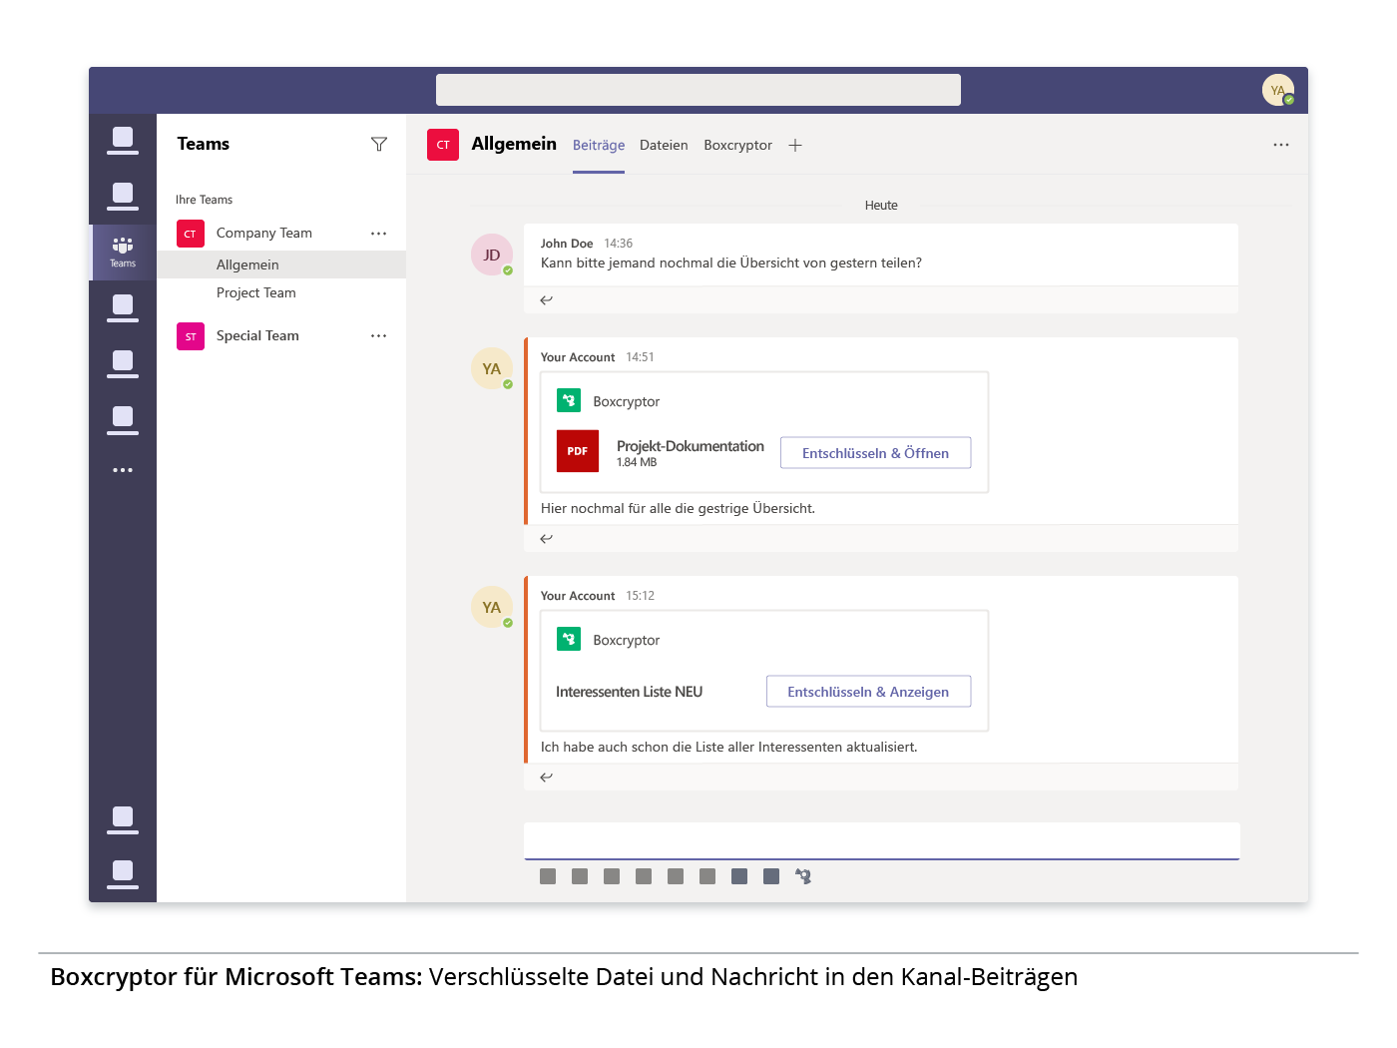Click the Allgemein channel title in header
Viewport: 1397px width, 1048px height.
tap(514, 144)
